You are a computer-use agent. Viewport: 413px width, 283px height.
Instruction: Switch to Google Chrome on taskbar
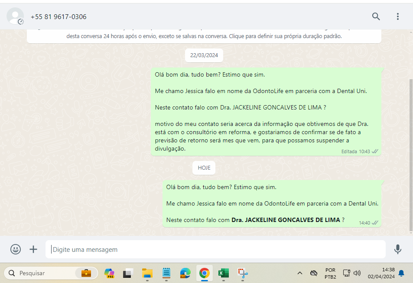click(x=205, y=273)
